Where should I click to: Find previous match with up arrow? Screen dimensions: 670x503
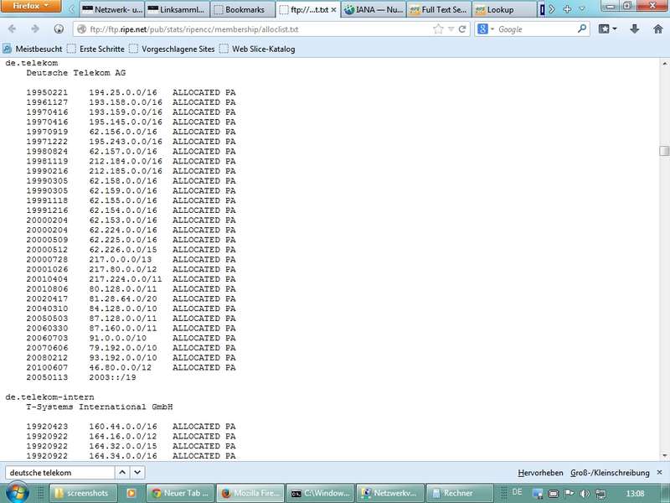(122, 473)
